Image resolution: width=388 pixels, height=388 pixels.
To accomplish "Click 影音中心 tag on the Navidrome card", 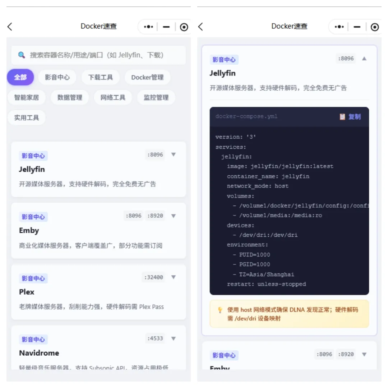I will [33, 339].
